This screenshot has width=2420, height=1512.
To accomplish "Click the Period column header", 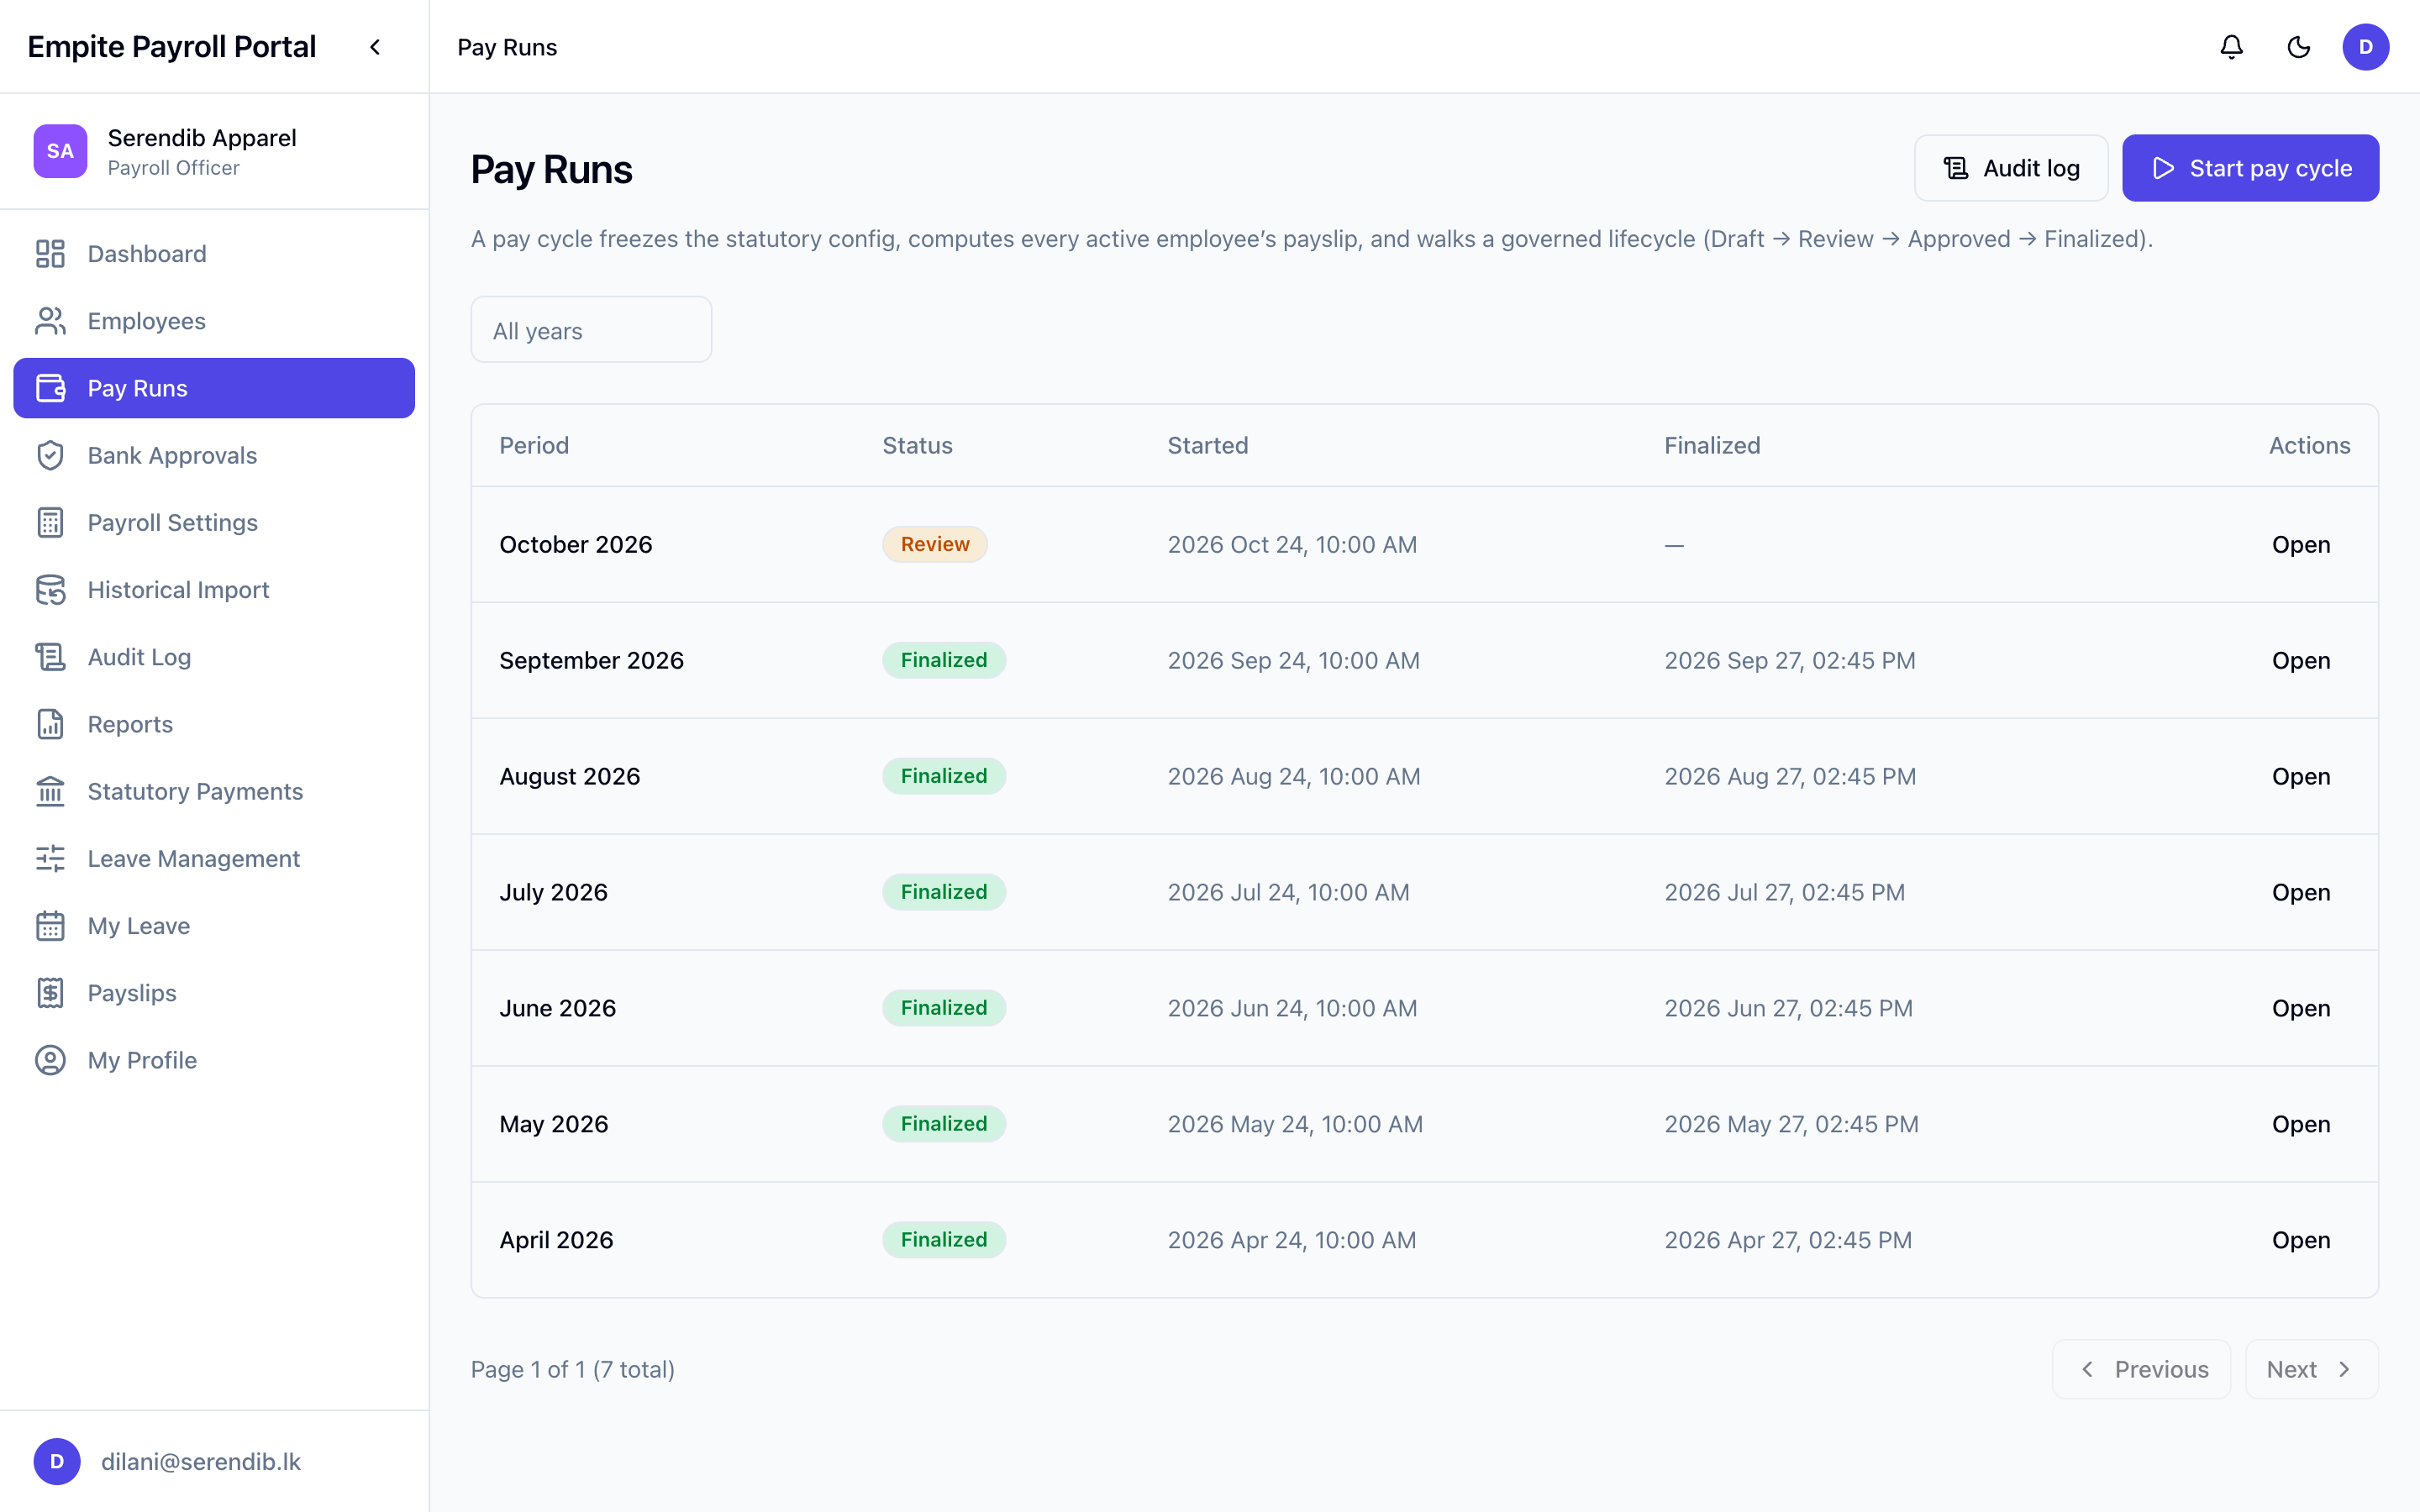I will pyautogui.click(x=534, y=446).
